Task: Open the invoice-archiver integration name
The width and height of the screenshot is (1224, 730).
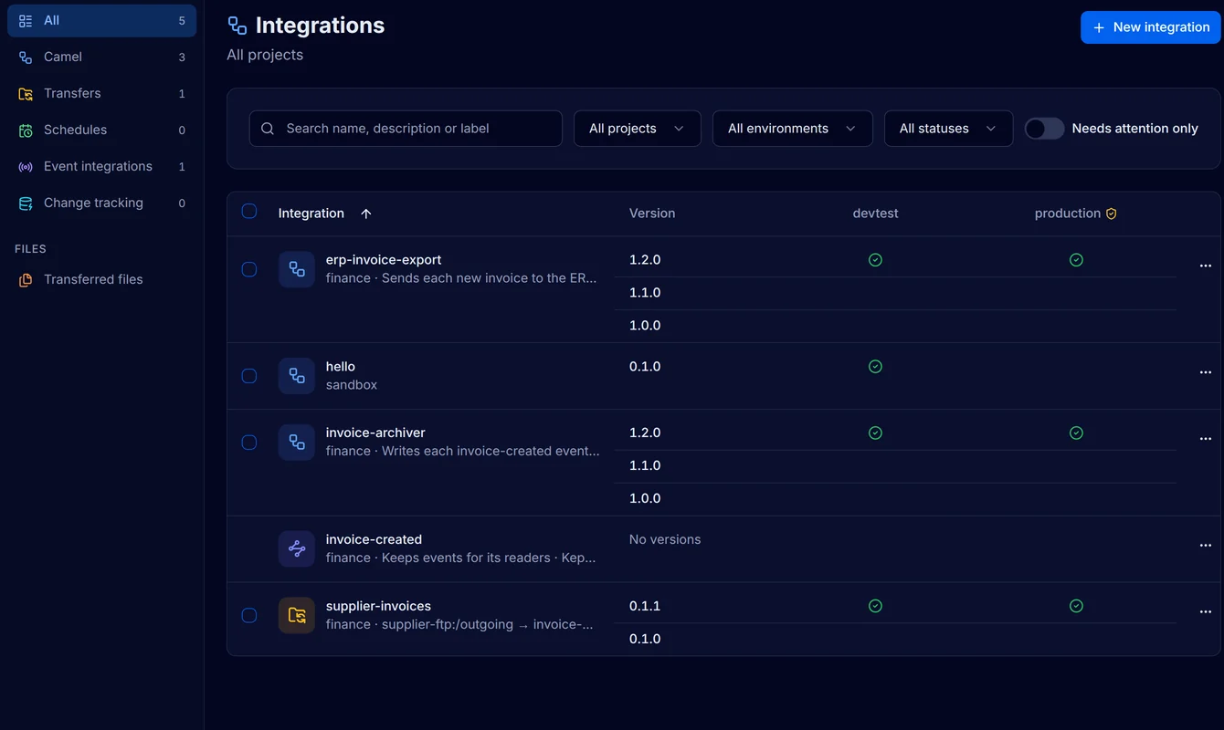Action: pos(375,433)
